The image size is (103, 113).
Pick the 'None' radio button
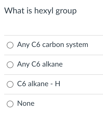[x=10, y=104]
